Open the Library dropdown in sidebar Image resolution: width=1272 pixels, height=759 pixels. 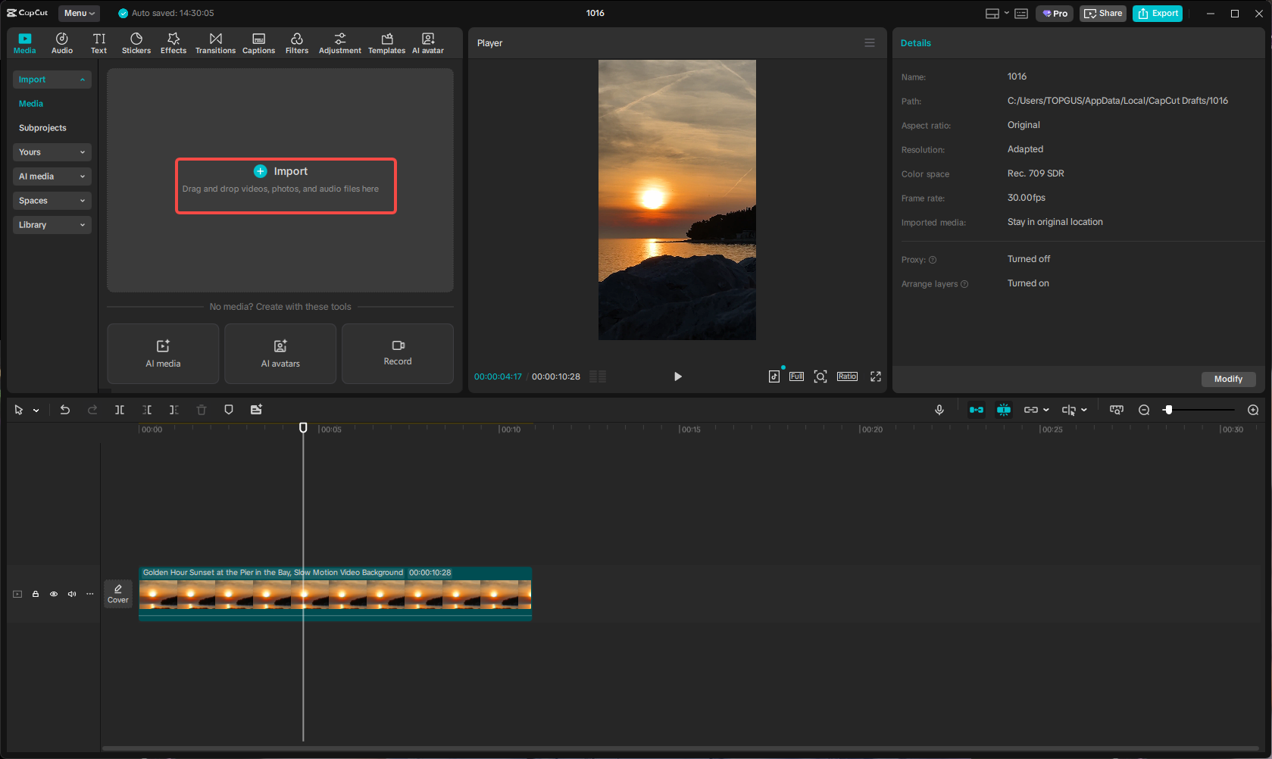tap(52, 225)
